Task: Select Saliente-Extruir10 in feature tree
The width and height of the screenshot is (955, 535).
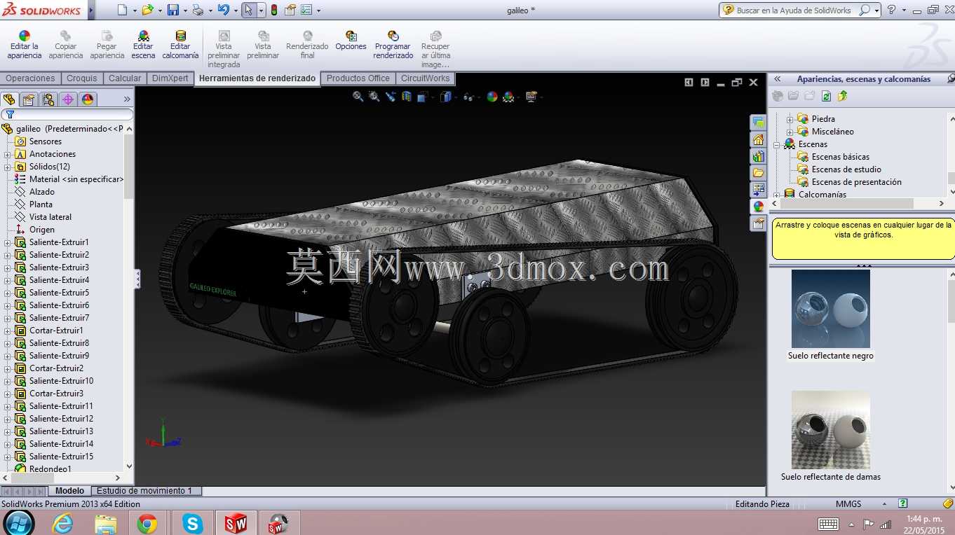Action: 61,381
